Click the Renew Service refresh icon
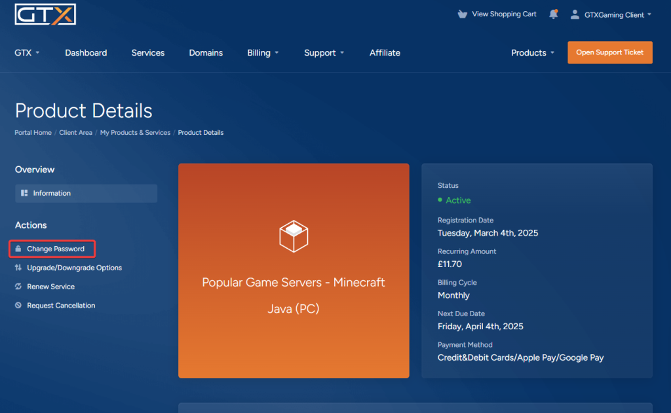Viewport: 671px width, 413px height. (18, 287)
